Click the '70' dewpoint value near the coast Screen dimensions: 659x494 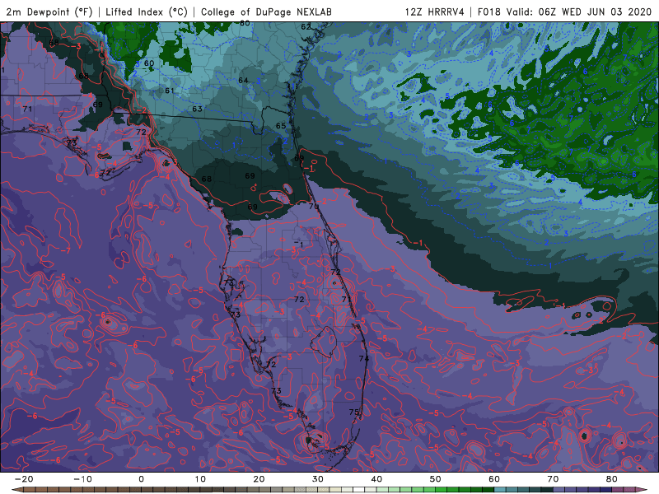314,207
